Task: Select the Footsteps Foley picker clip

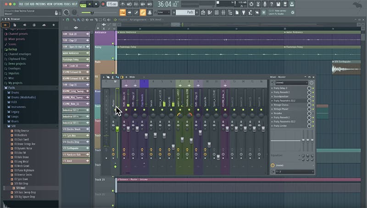Action: (x=76, y=59)
